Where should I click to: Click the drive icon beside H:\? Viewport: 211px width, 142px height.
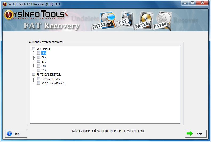tap(38, 53)
